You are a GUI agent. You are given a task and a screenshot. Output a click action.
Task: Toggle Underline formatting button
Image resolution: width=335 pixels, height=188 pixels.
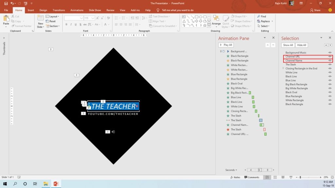(76, 24)
